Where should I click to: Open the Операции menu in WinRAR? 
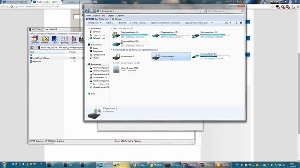51,34
